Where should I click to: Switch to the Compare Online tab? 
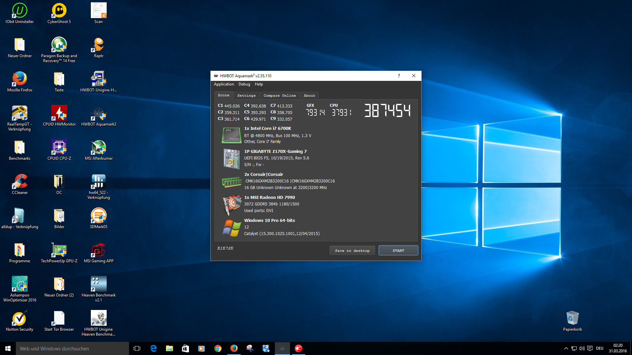click(x=279, y=95)
